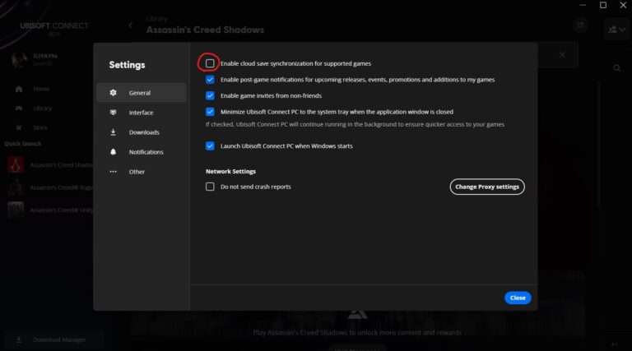Check Do not send crash reports
632x351 pixels.
210,187
